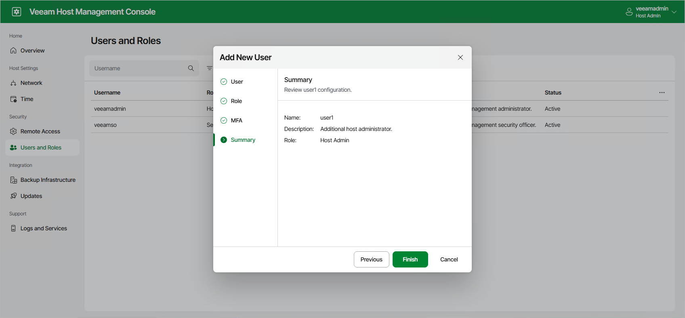Click the Veeam console logo icon
The width and height of the screenshot is (685, 318).
(17, 12)
